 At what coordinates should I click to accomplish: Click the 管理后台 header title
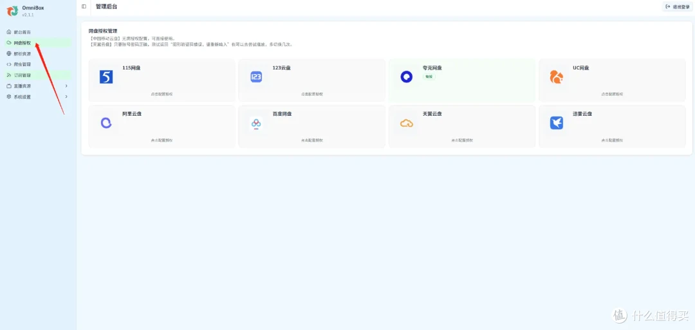106,6
